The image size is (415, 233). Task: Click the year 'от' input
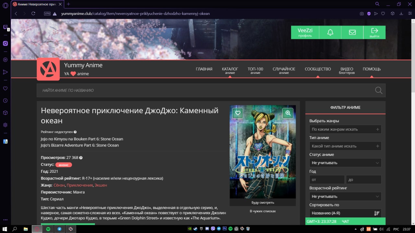(327, 180)
